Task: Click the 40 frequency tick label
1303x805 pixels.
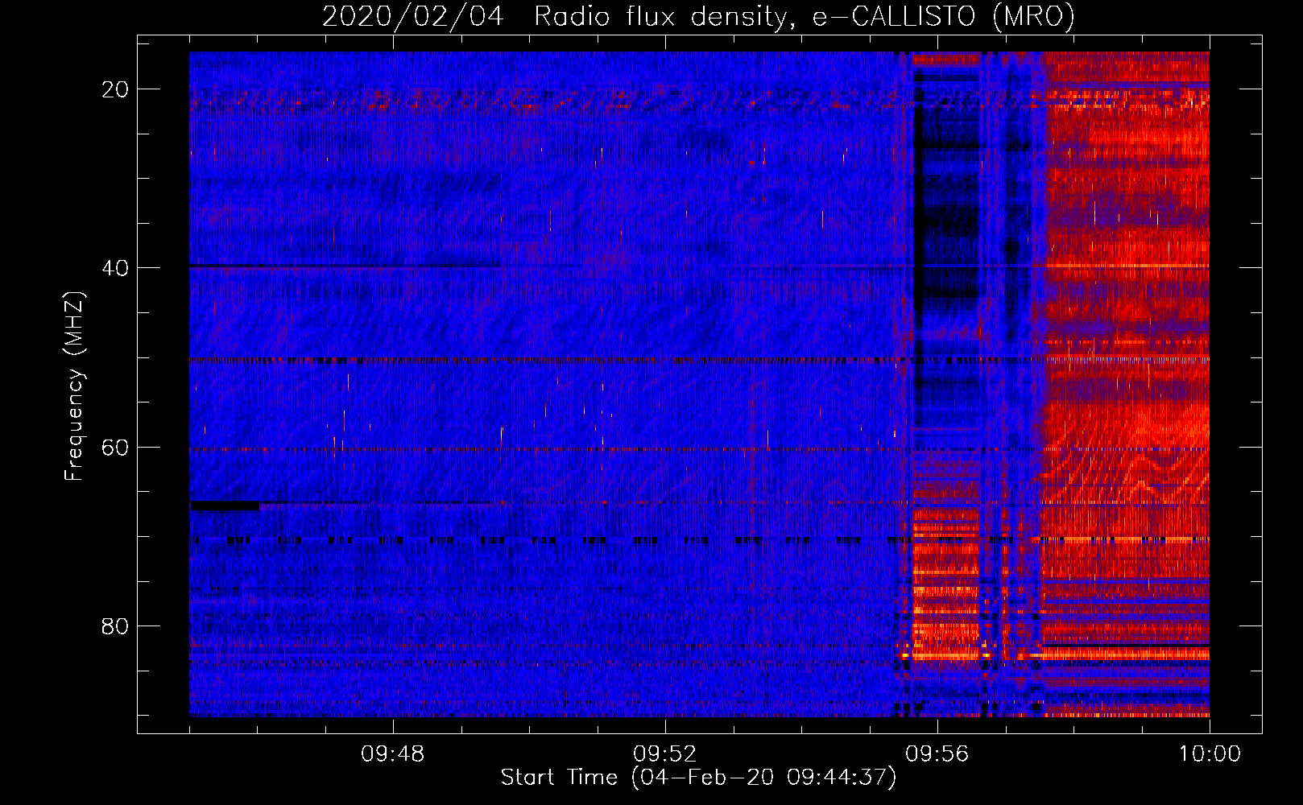Action: pos(116,268)
